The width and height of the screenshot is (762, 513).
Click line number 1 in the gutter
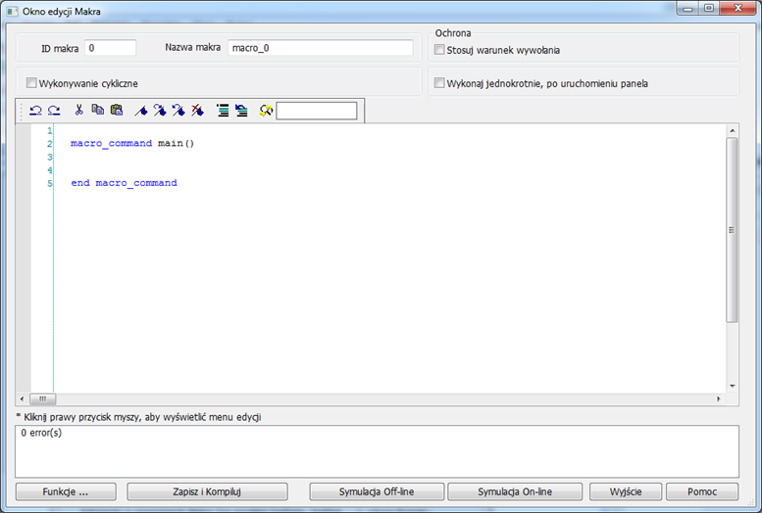50,130
